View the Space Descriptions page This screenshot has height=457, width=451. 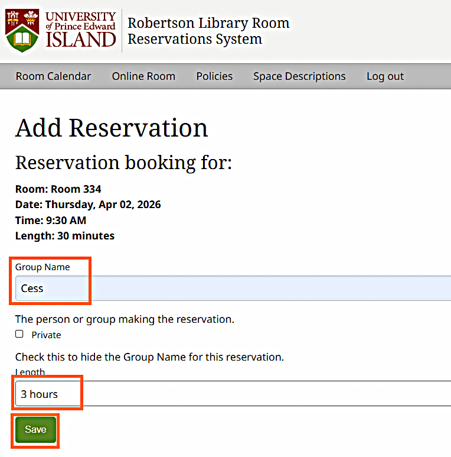click(x=299, y=76)
